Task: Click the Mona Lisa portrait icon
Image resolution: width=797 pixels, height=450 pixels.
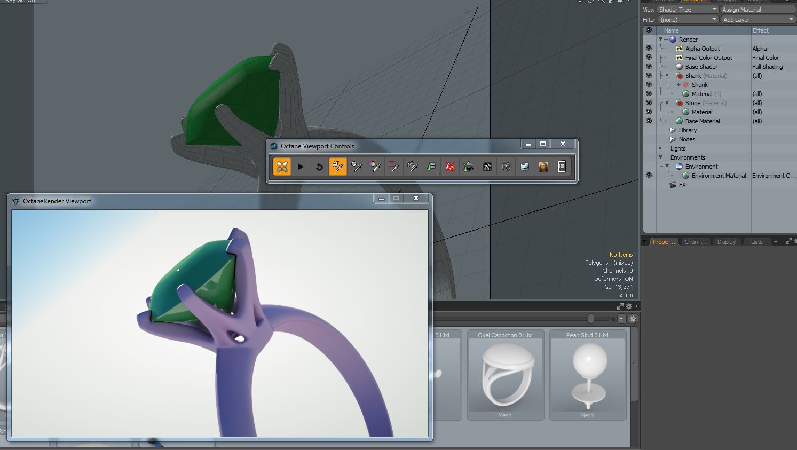Action: point(543,167)
